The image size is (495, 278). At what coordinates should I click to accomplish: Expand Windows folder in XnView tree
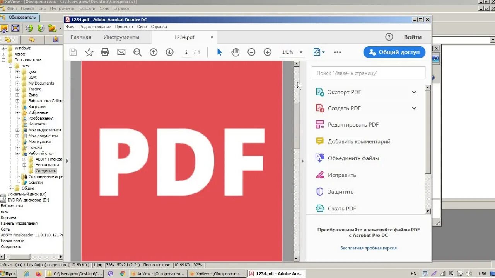tap(4, 48)
